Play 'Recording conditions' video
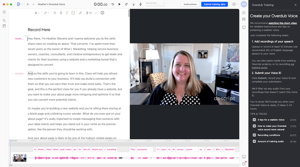 254,135
